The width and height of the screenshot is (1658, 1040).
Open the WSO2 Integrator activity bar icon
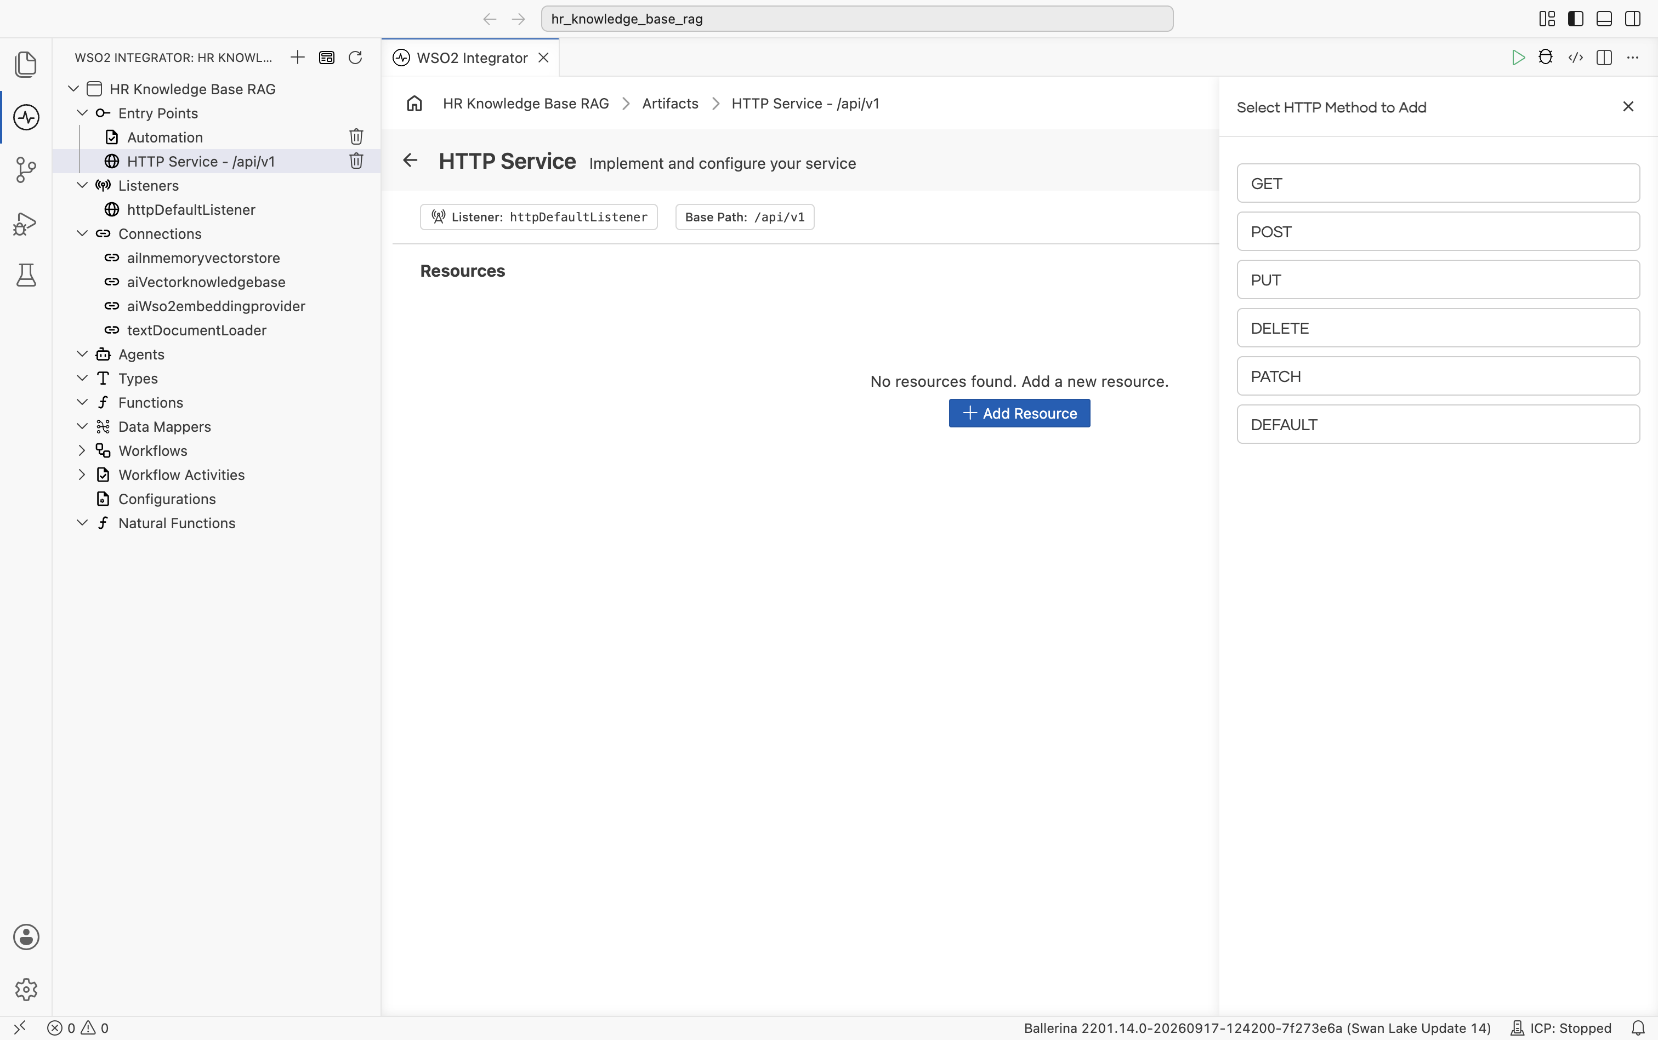26,117
